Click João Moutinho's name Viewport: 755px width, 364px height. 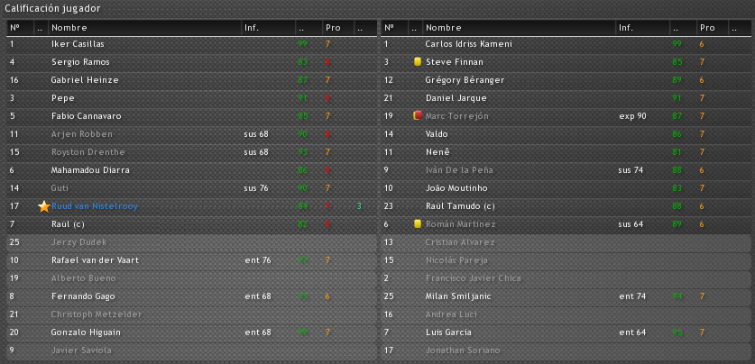[456, 188]
